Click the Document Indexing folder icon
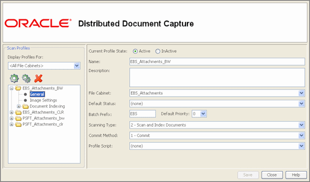The width and height of the screenshot is (310, 182). (25, 106)
